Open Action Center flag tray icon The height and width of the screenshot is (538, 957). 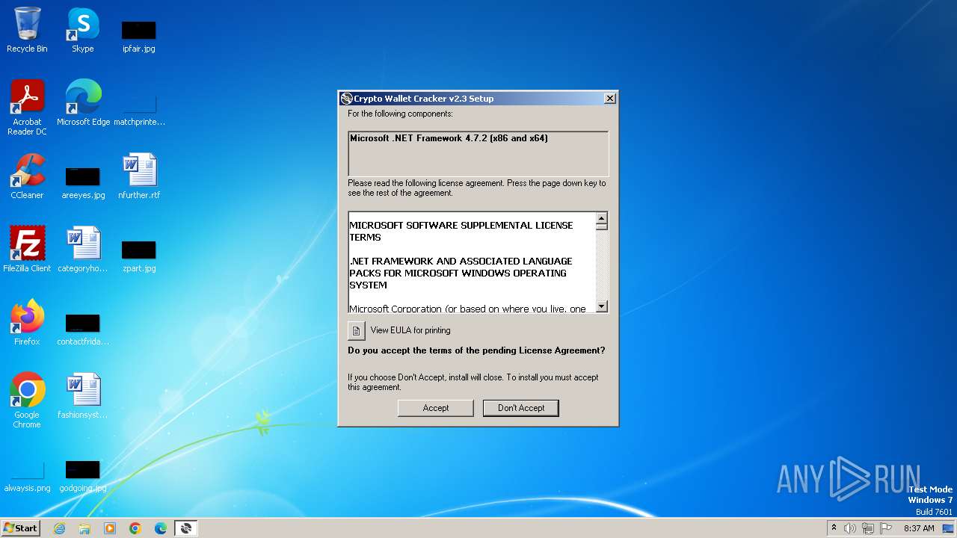click(x=886, y=528)
